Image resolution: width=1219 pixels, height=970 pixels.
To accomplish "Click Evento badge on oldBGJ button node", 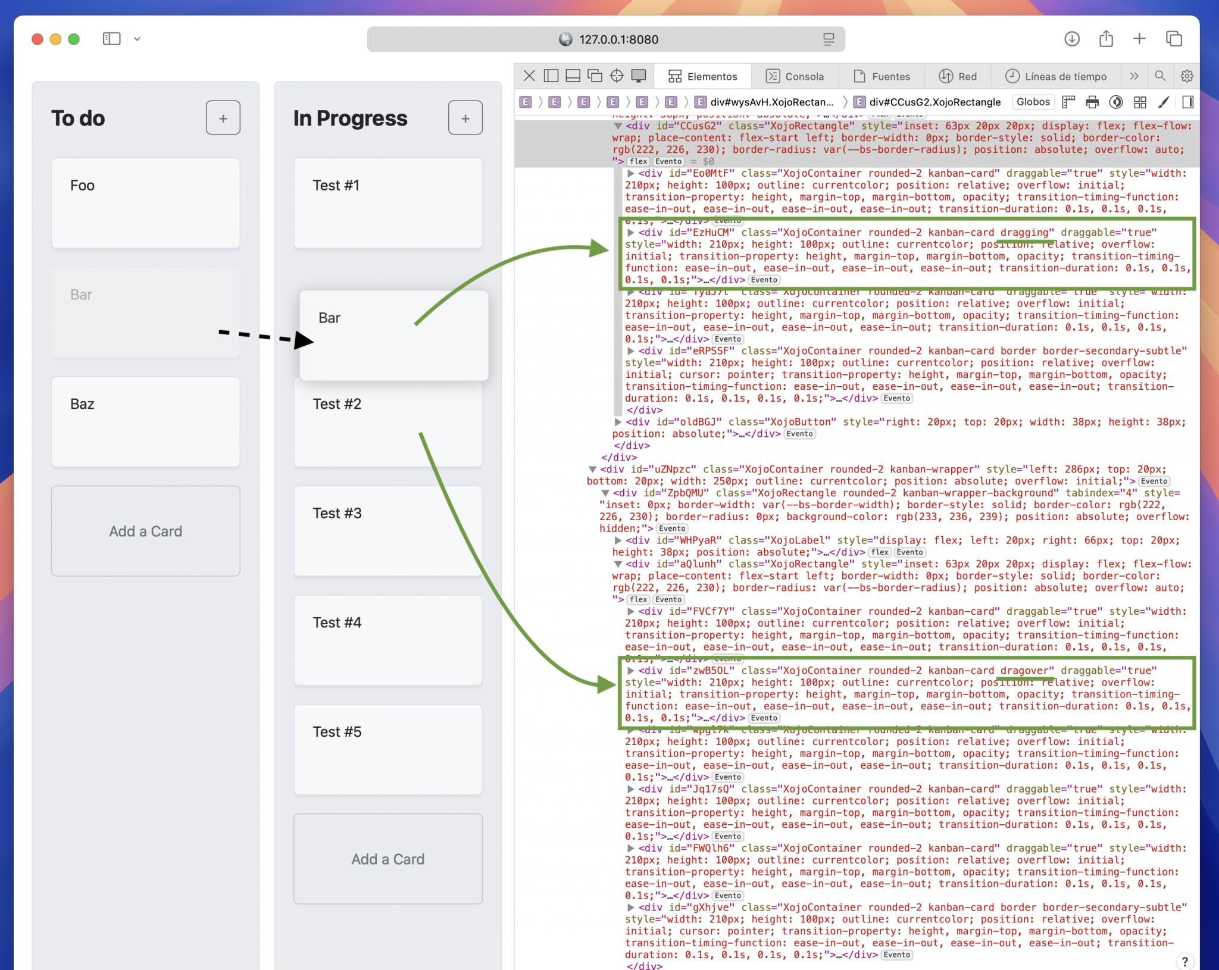I will 799,434.
